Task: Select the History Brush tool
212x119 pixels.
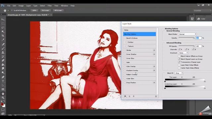Action: point(3,57)
